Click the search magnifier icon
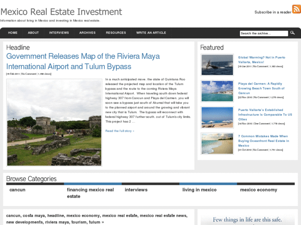The height and width of the screenshot is (225, 301). tap(292, 33)
